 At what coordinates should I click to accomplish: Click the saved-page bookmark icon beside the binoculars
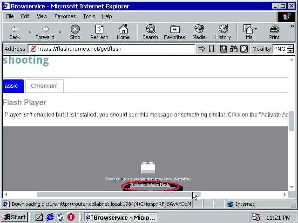click(x=223, y=49)
